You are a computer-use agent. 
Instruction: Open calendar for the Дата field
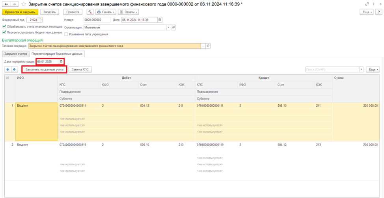pos(160,20)
